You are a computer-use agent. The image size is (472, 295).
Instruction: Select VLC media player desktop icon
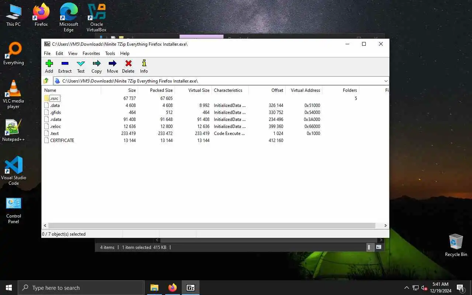pos(14,94)
